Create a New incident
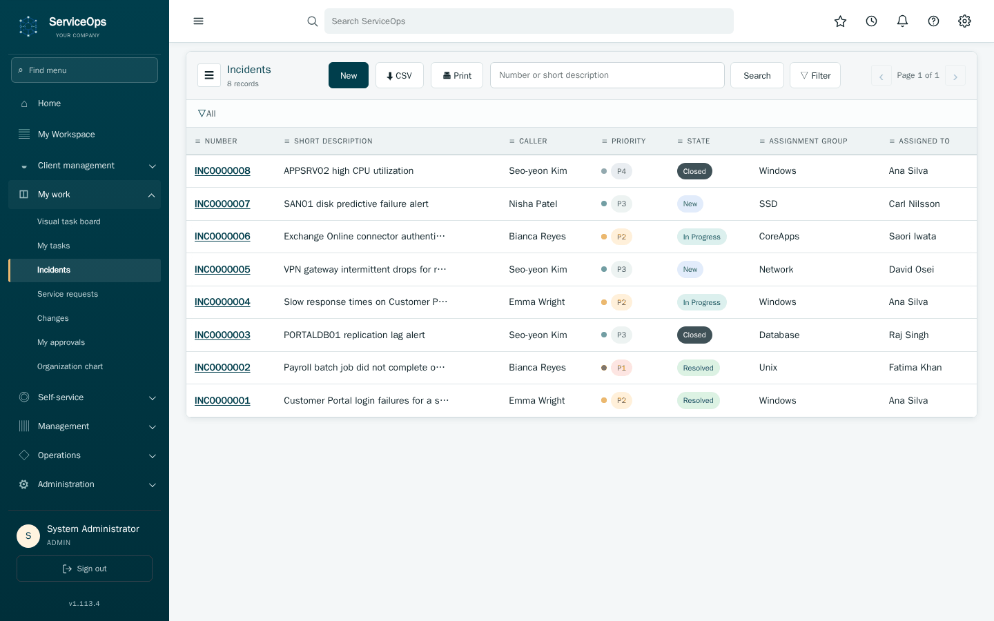The width and height of the screenshot is (994, 621). [349, 75]
